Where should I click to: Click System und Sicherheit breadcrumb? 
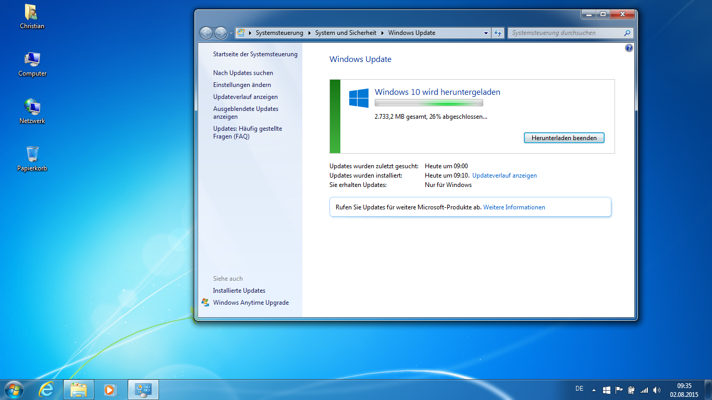click(x=346, y=33)
